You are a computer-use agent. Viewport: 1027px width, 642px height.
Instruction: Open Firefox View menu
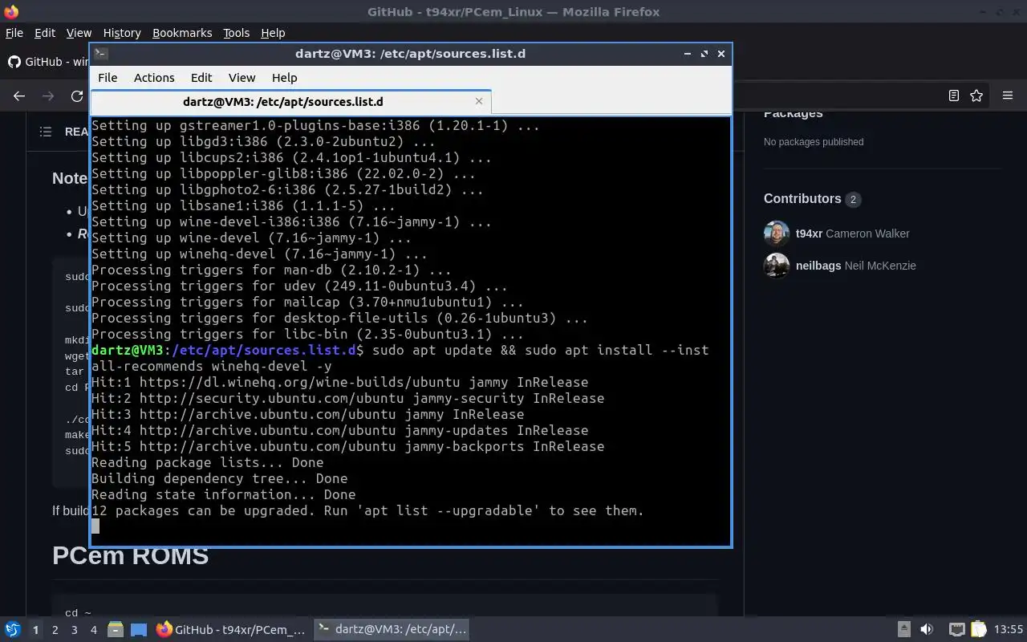pyautogui.click(x=79, y=33)
